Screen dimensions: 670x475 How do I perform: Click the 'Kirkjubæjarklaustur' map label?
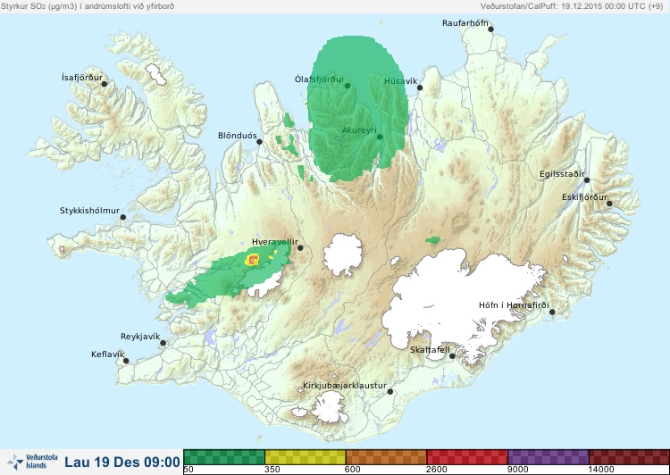pyautogui.click(x=345, y=386)
